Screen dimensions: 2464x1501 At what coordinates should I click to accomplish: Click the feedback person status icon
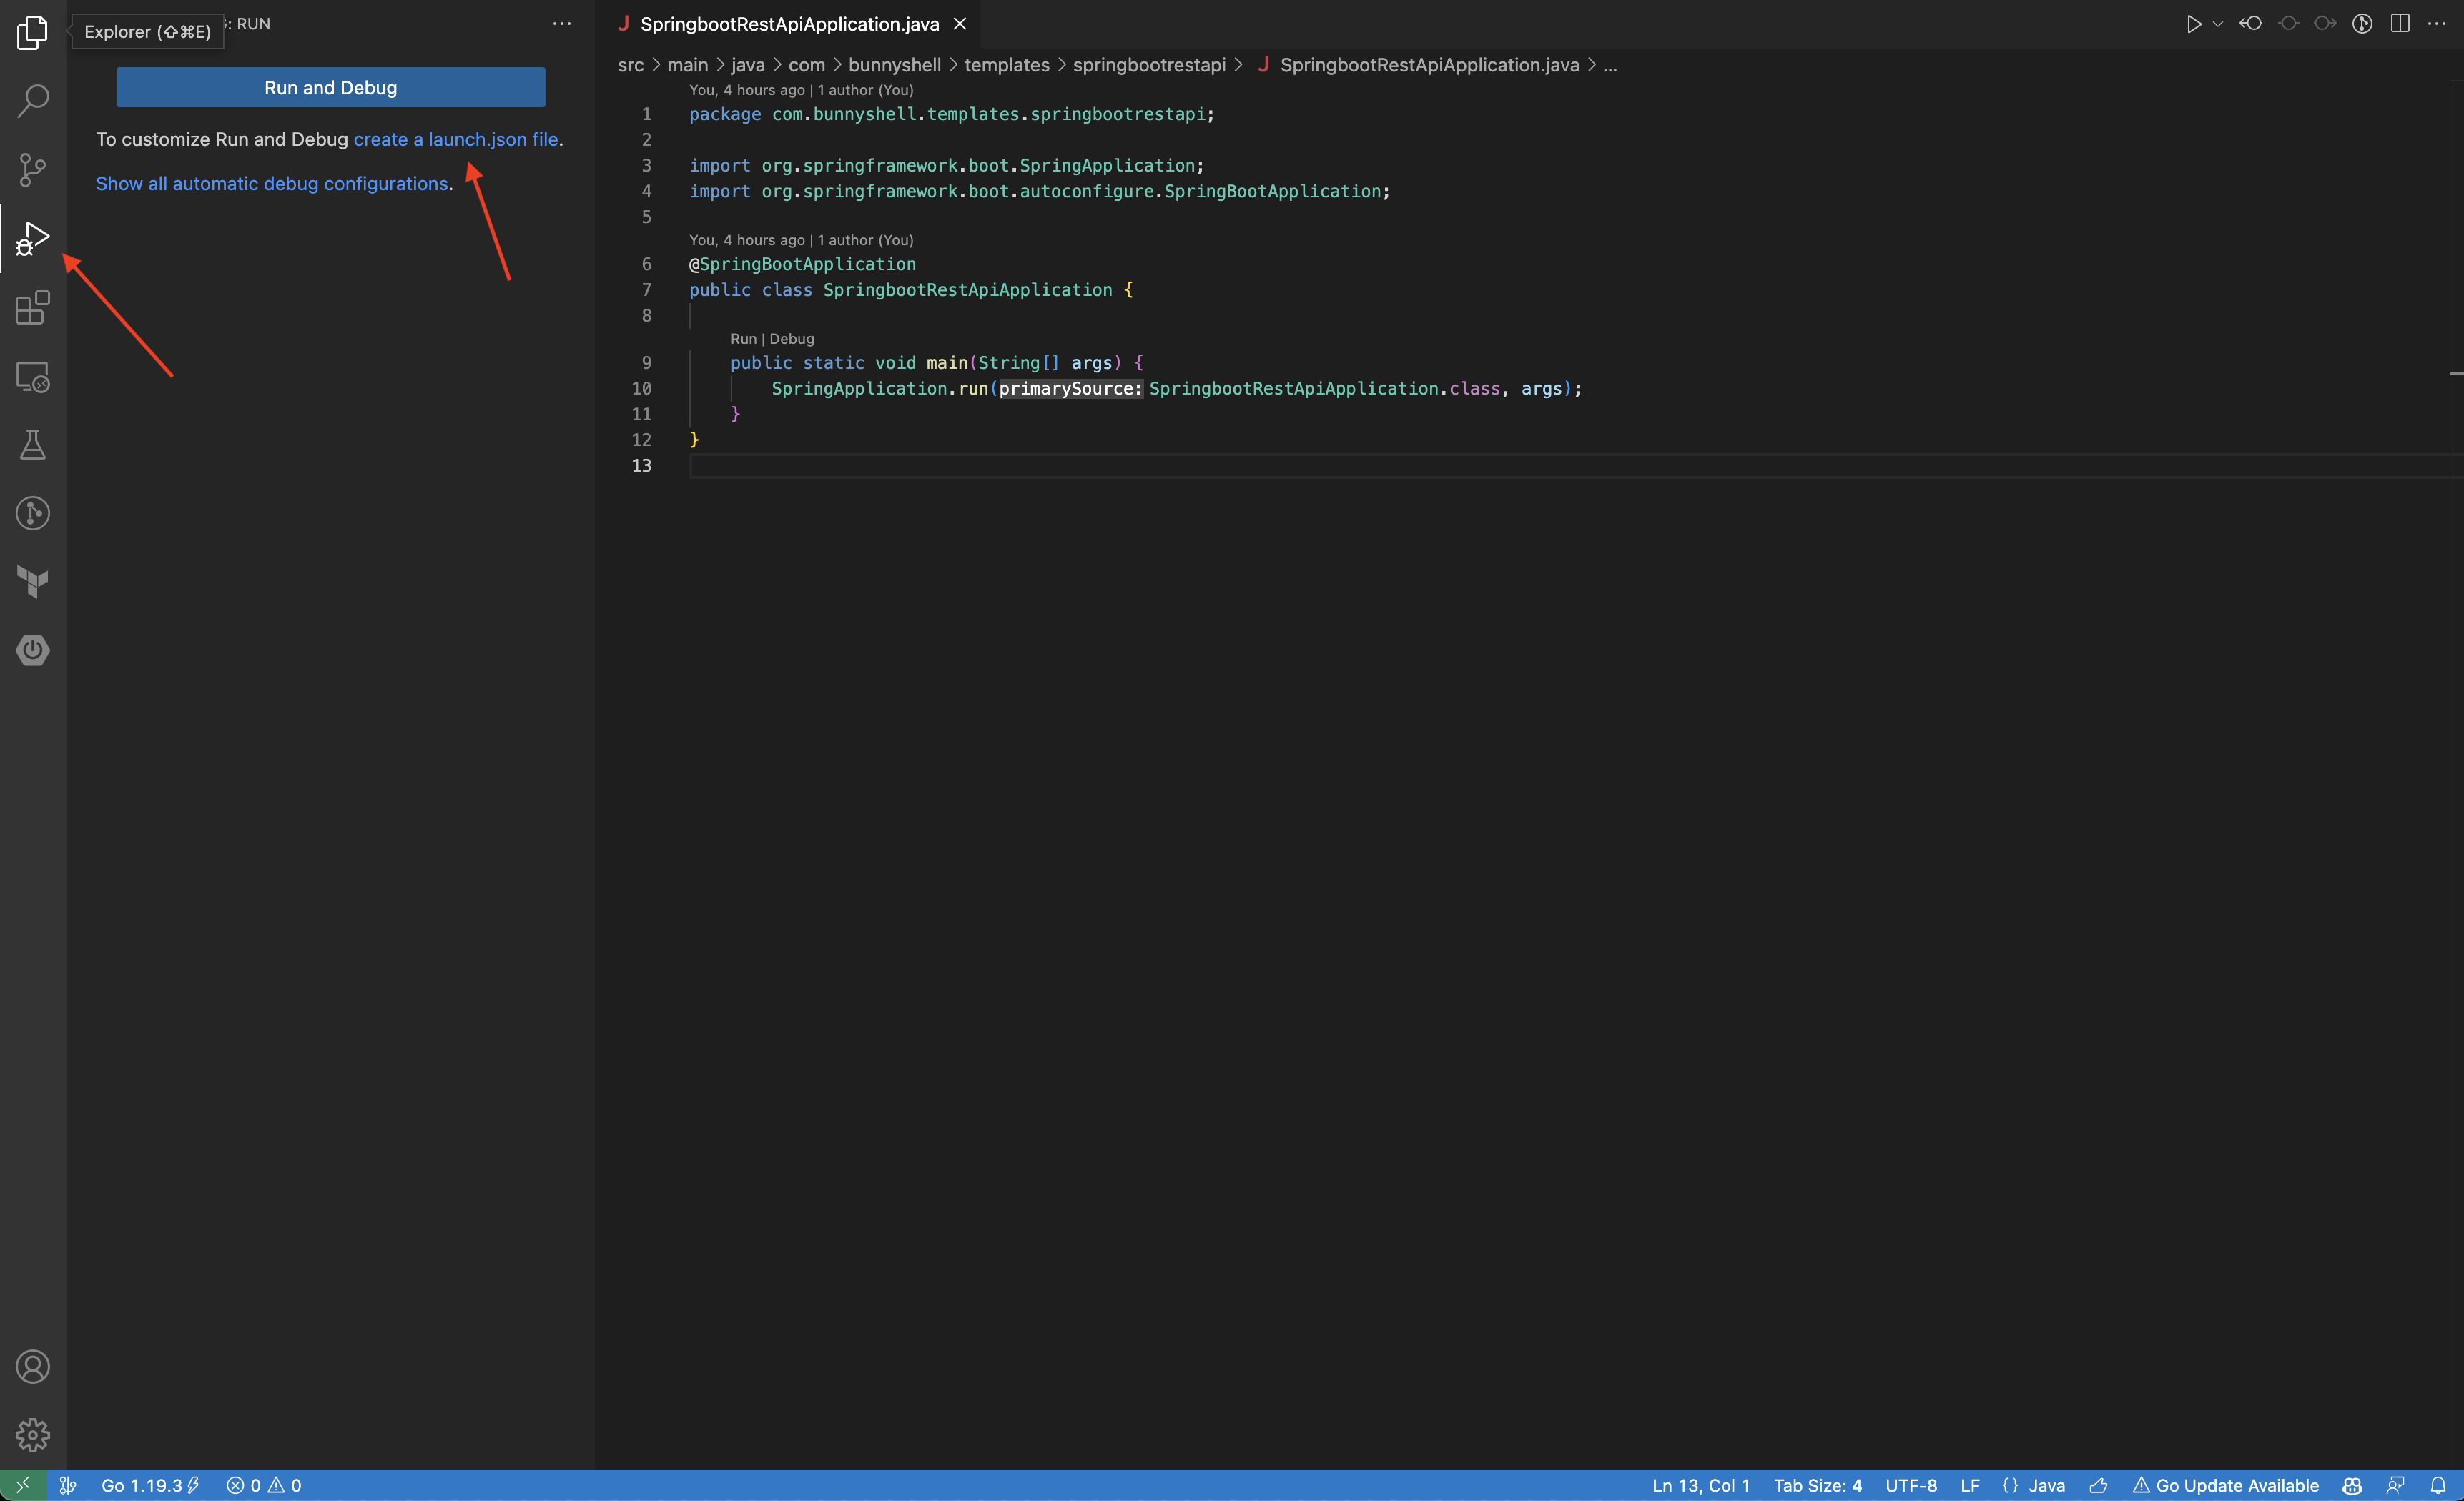click(2395, 1485)
